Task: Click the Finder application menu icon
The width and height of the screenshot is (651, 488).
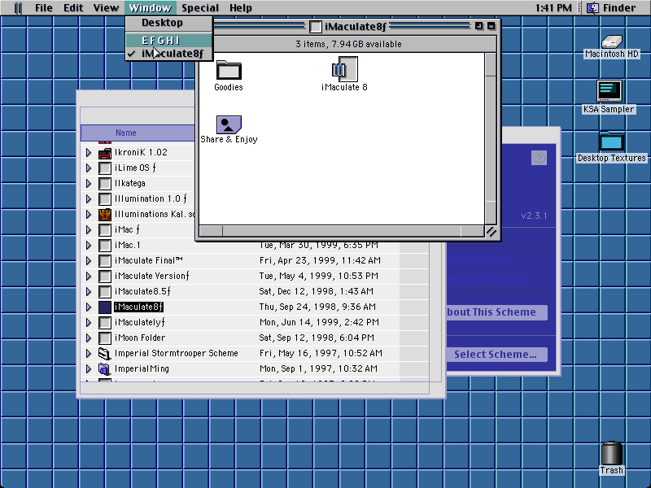Action: 592,8
